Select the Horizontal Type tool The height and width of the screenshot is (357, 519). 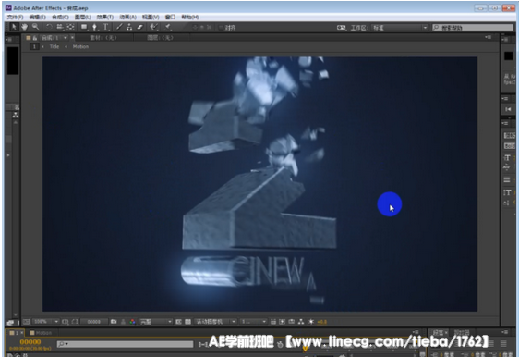pyautogui.click(x=105, y=27)
